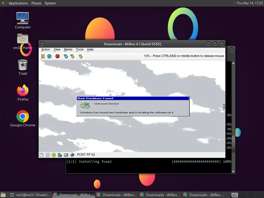
Task: Switch to vm3@vm3:~/Downl... terminal taskbar button
Action: (x=30, y=195)
